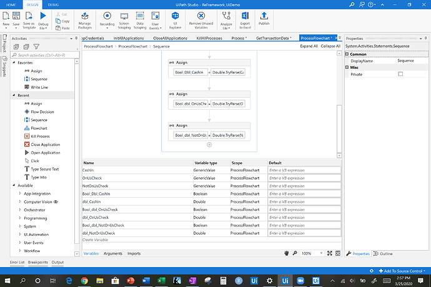Open the InitAllApplications tab
431x287 pixels.
[x=129, y=38]
